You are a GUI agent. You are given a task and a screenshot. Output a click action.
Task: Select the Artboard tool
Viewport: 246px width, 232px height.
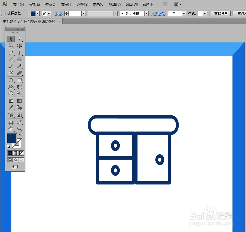11,122
